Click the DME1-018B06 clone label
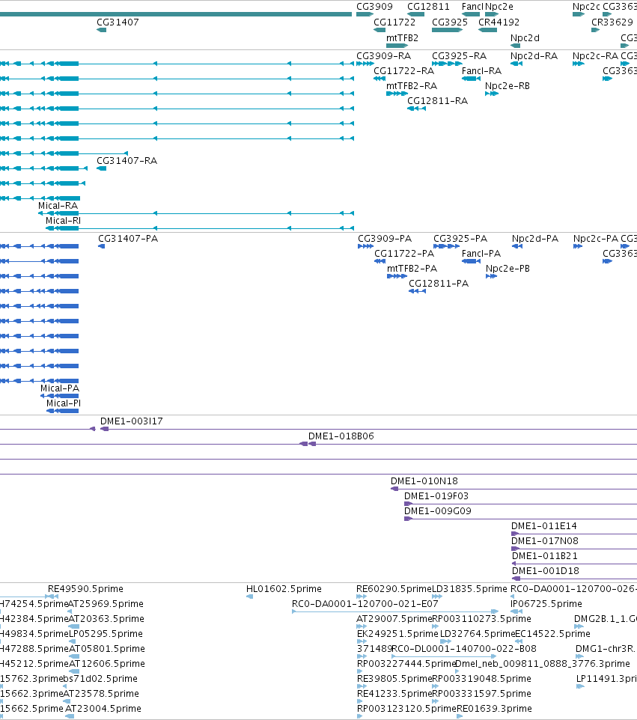637x720 pixels. click(341, 436)
